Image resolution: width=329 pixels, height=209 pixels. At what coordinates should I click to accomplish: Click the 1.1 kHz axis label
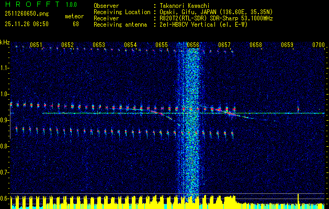[4, 68]
